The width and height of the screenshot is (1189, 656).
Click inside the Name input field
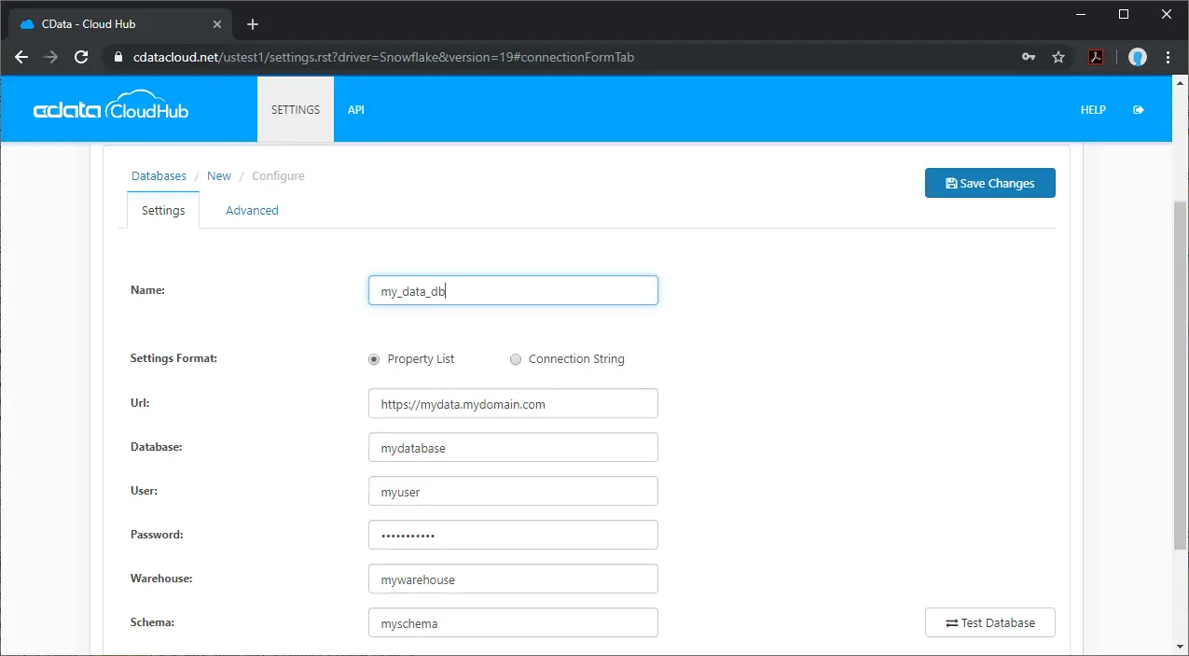pos(512,290)
